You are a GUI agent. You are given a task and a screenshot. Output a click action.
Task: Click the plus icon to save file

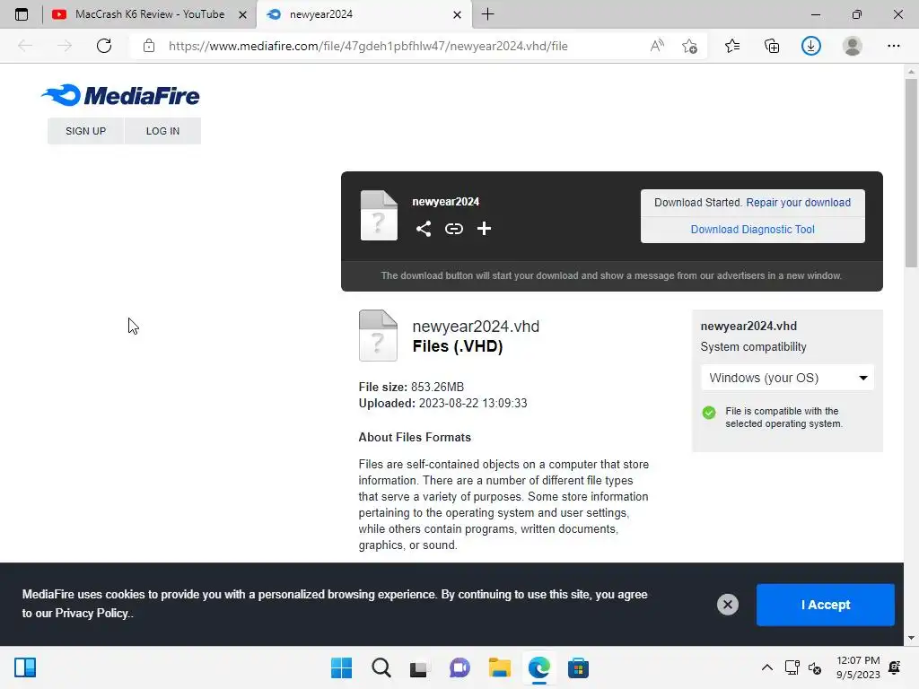(x=484, y=229)
